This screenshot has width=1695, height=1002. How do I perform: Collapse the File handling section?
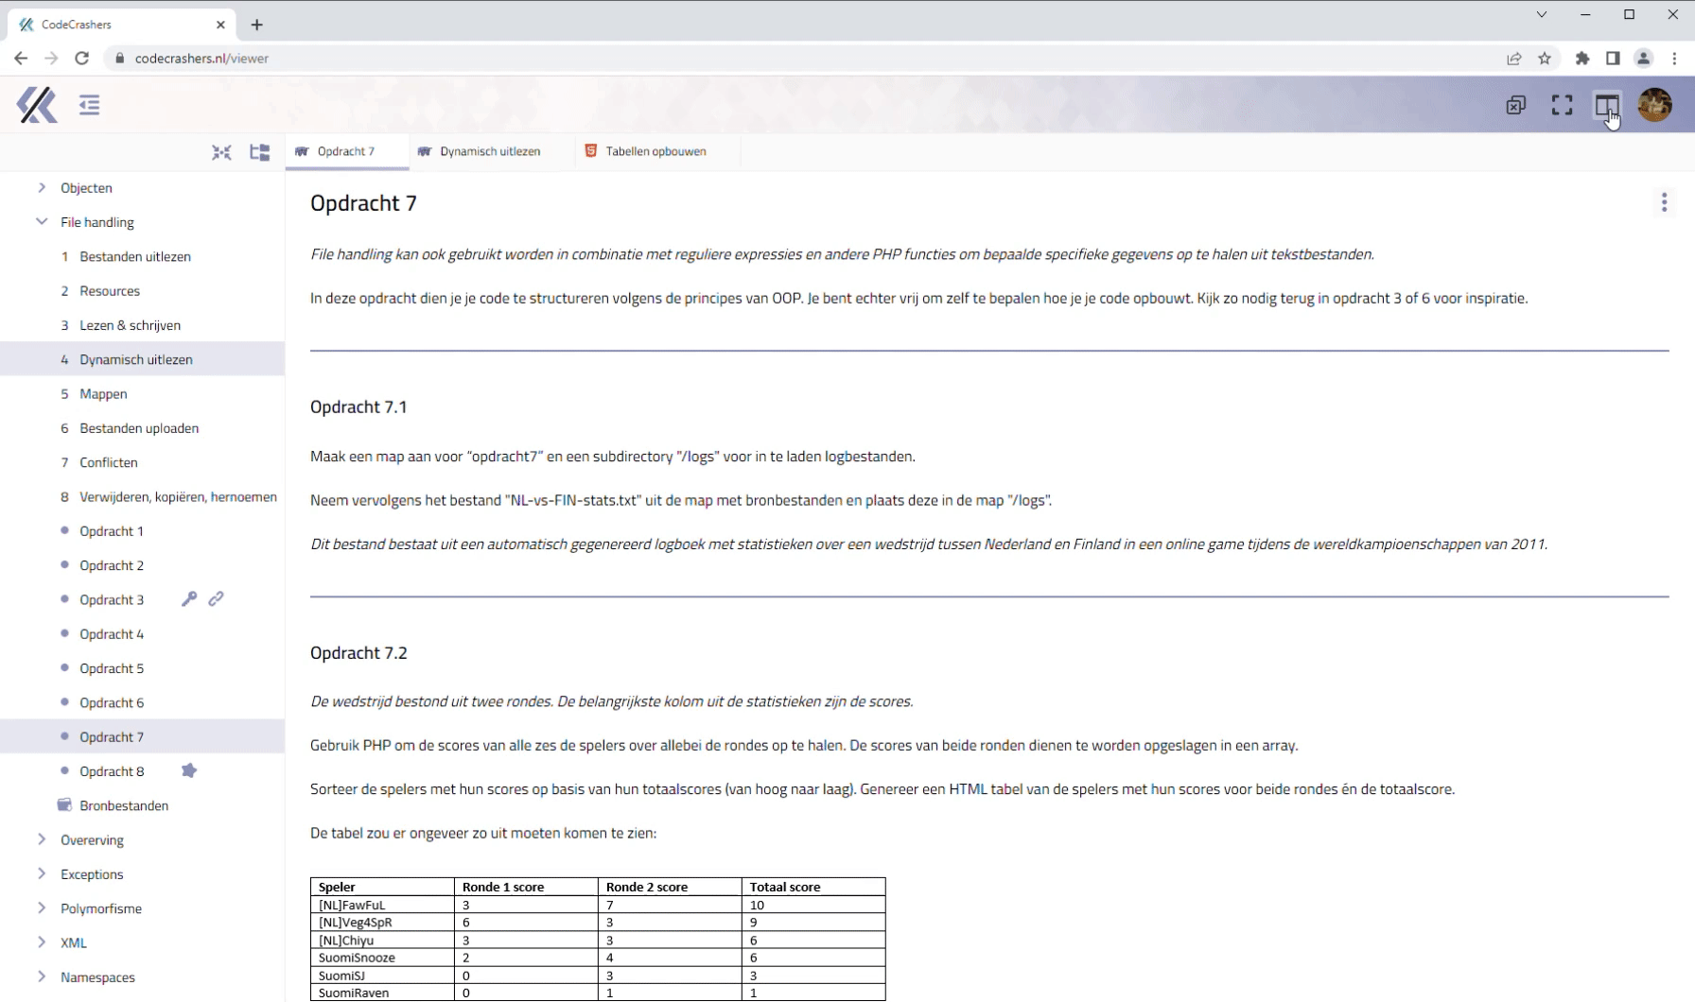click(x=42, y=222)
